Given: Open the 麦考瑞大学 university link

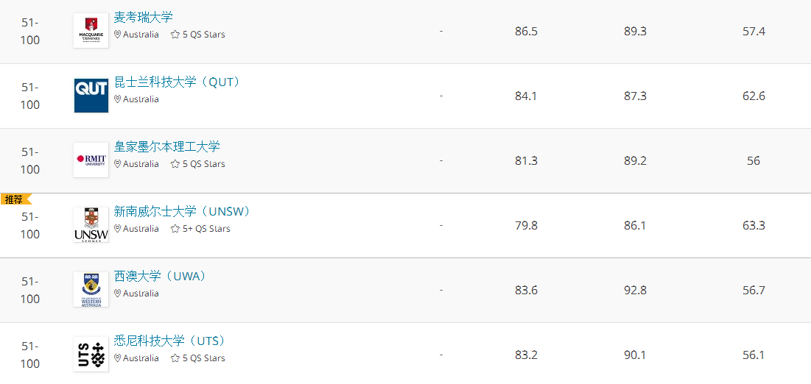Looking at the screenshot, I should click(144, 18).
